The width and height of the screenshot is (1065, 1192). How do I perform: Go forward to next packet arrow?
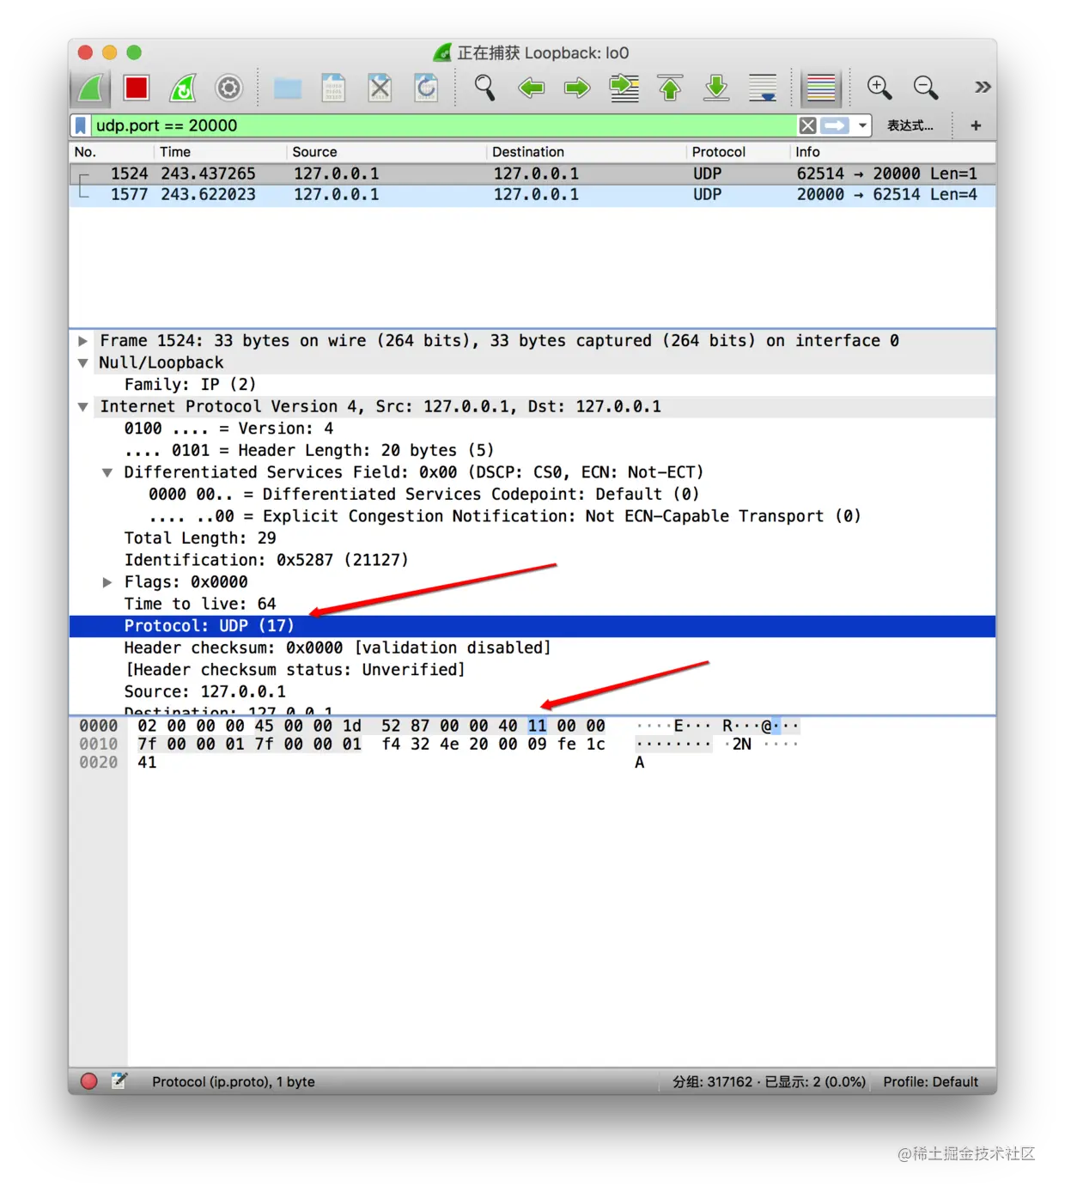[577, 88]
